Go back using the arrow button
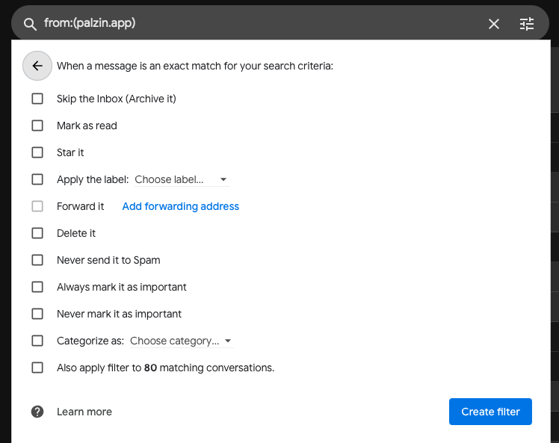 coord(37,66)
